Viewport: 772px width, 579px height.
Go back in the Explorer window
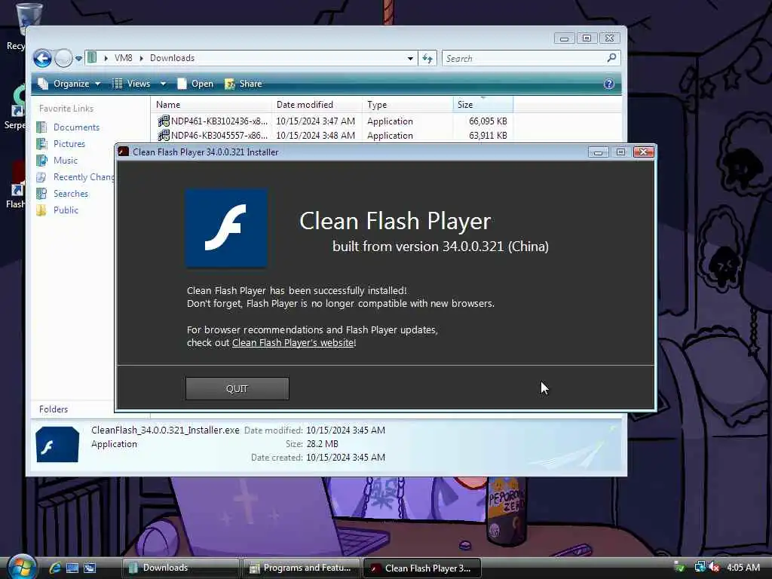42,59
